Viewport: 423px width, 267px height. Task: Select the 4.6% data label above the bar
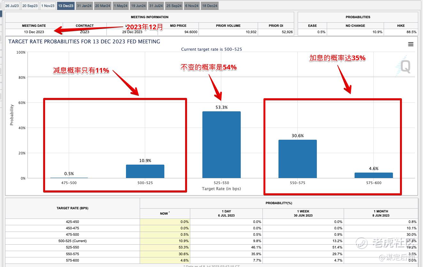pos(374,169)
